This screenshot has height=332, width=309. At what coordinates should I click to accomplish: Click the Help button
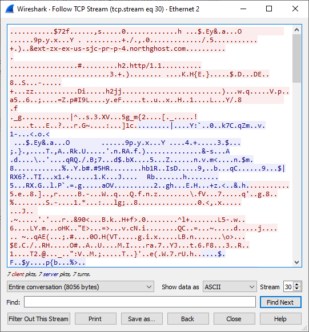280,319
